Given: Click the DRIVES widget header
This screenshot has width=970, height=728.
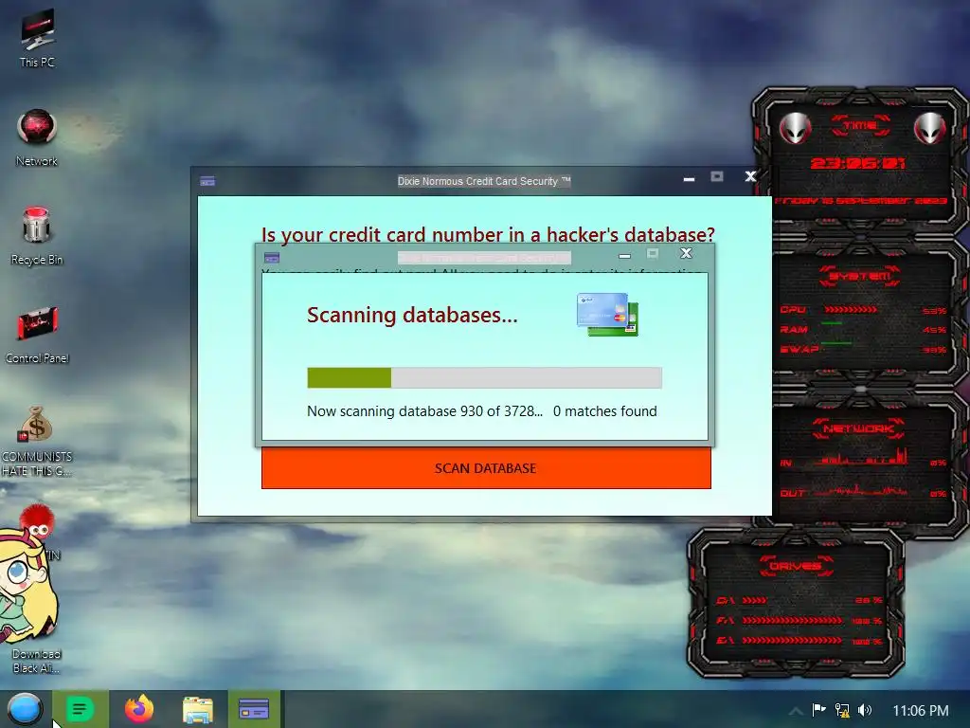Looking at the screenshot, I should pyautogui.click(x=796, y=565).
